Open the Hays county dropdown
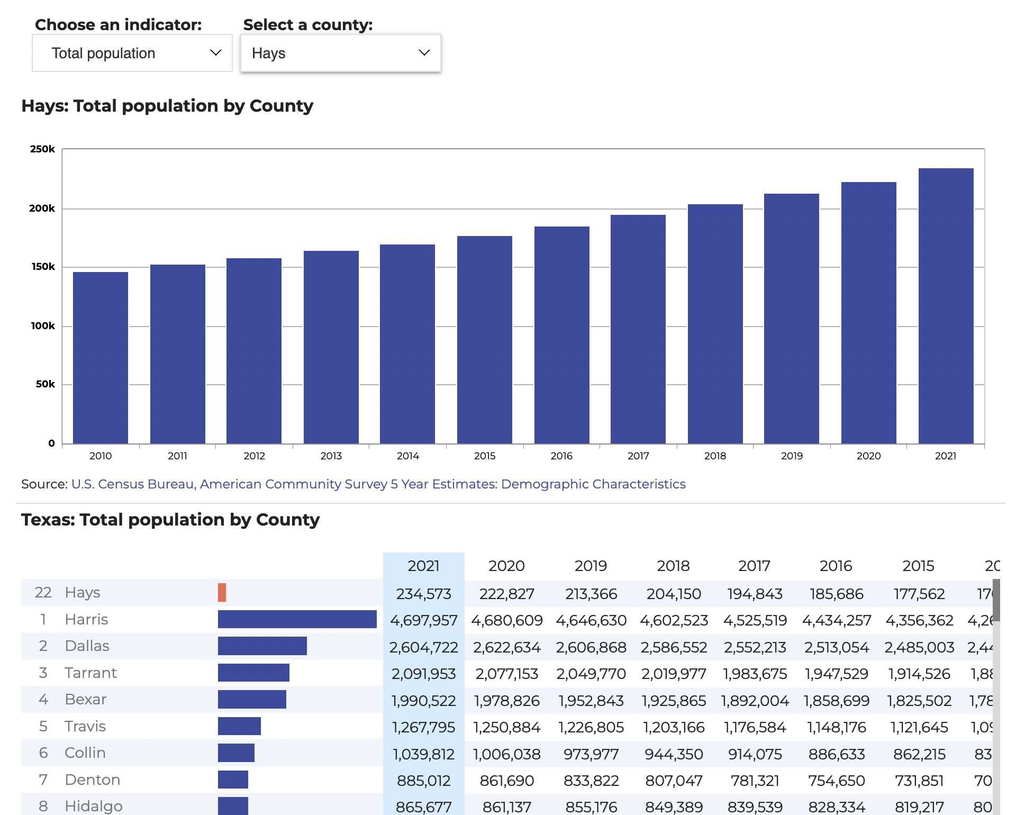1016x815 pixels. coord(340,53)
